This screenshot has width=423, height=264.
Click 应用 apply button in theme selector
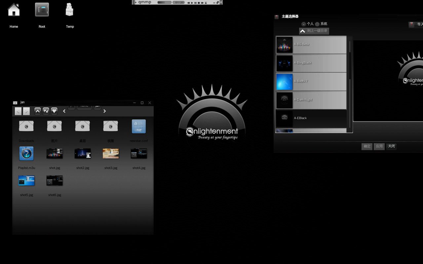[x=379, y=146]
